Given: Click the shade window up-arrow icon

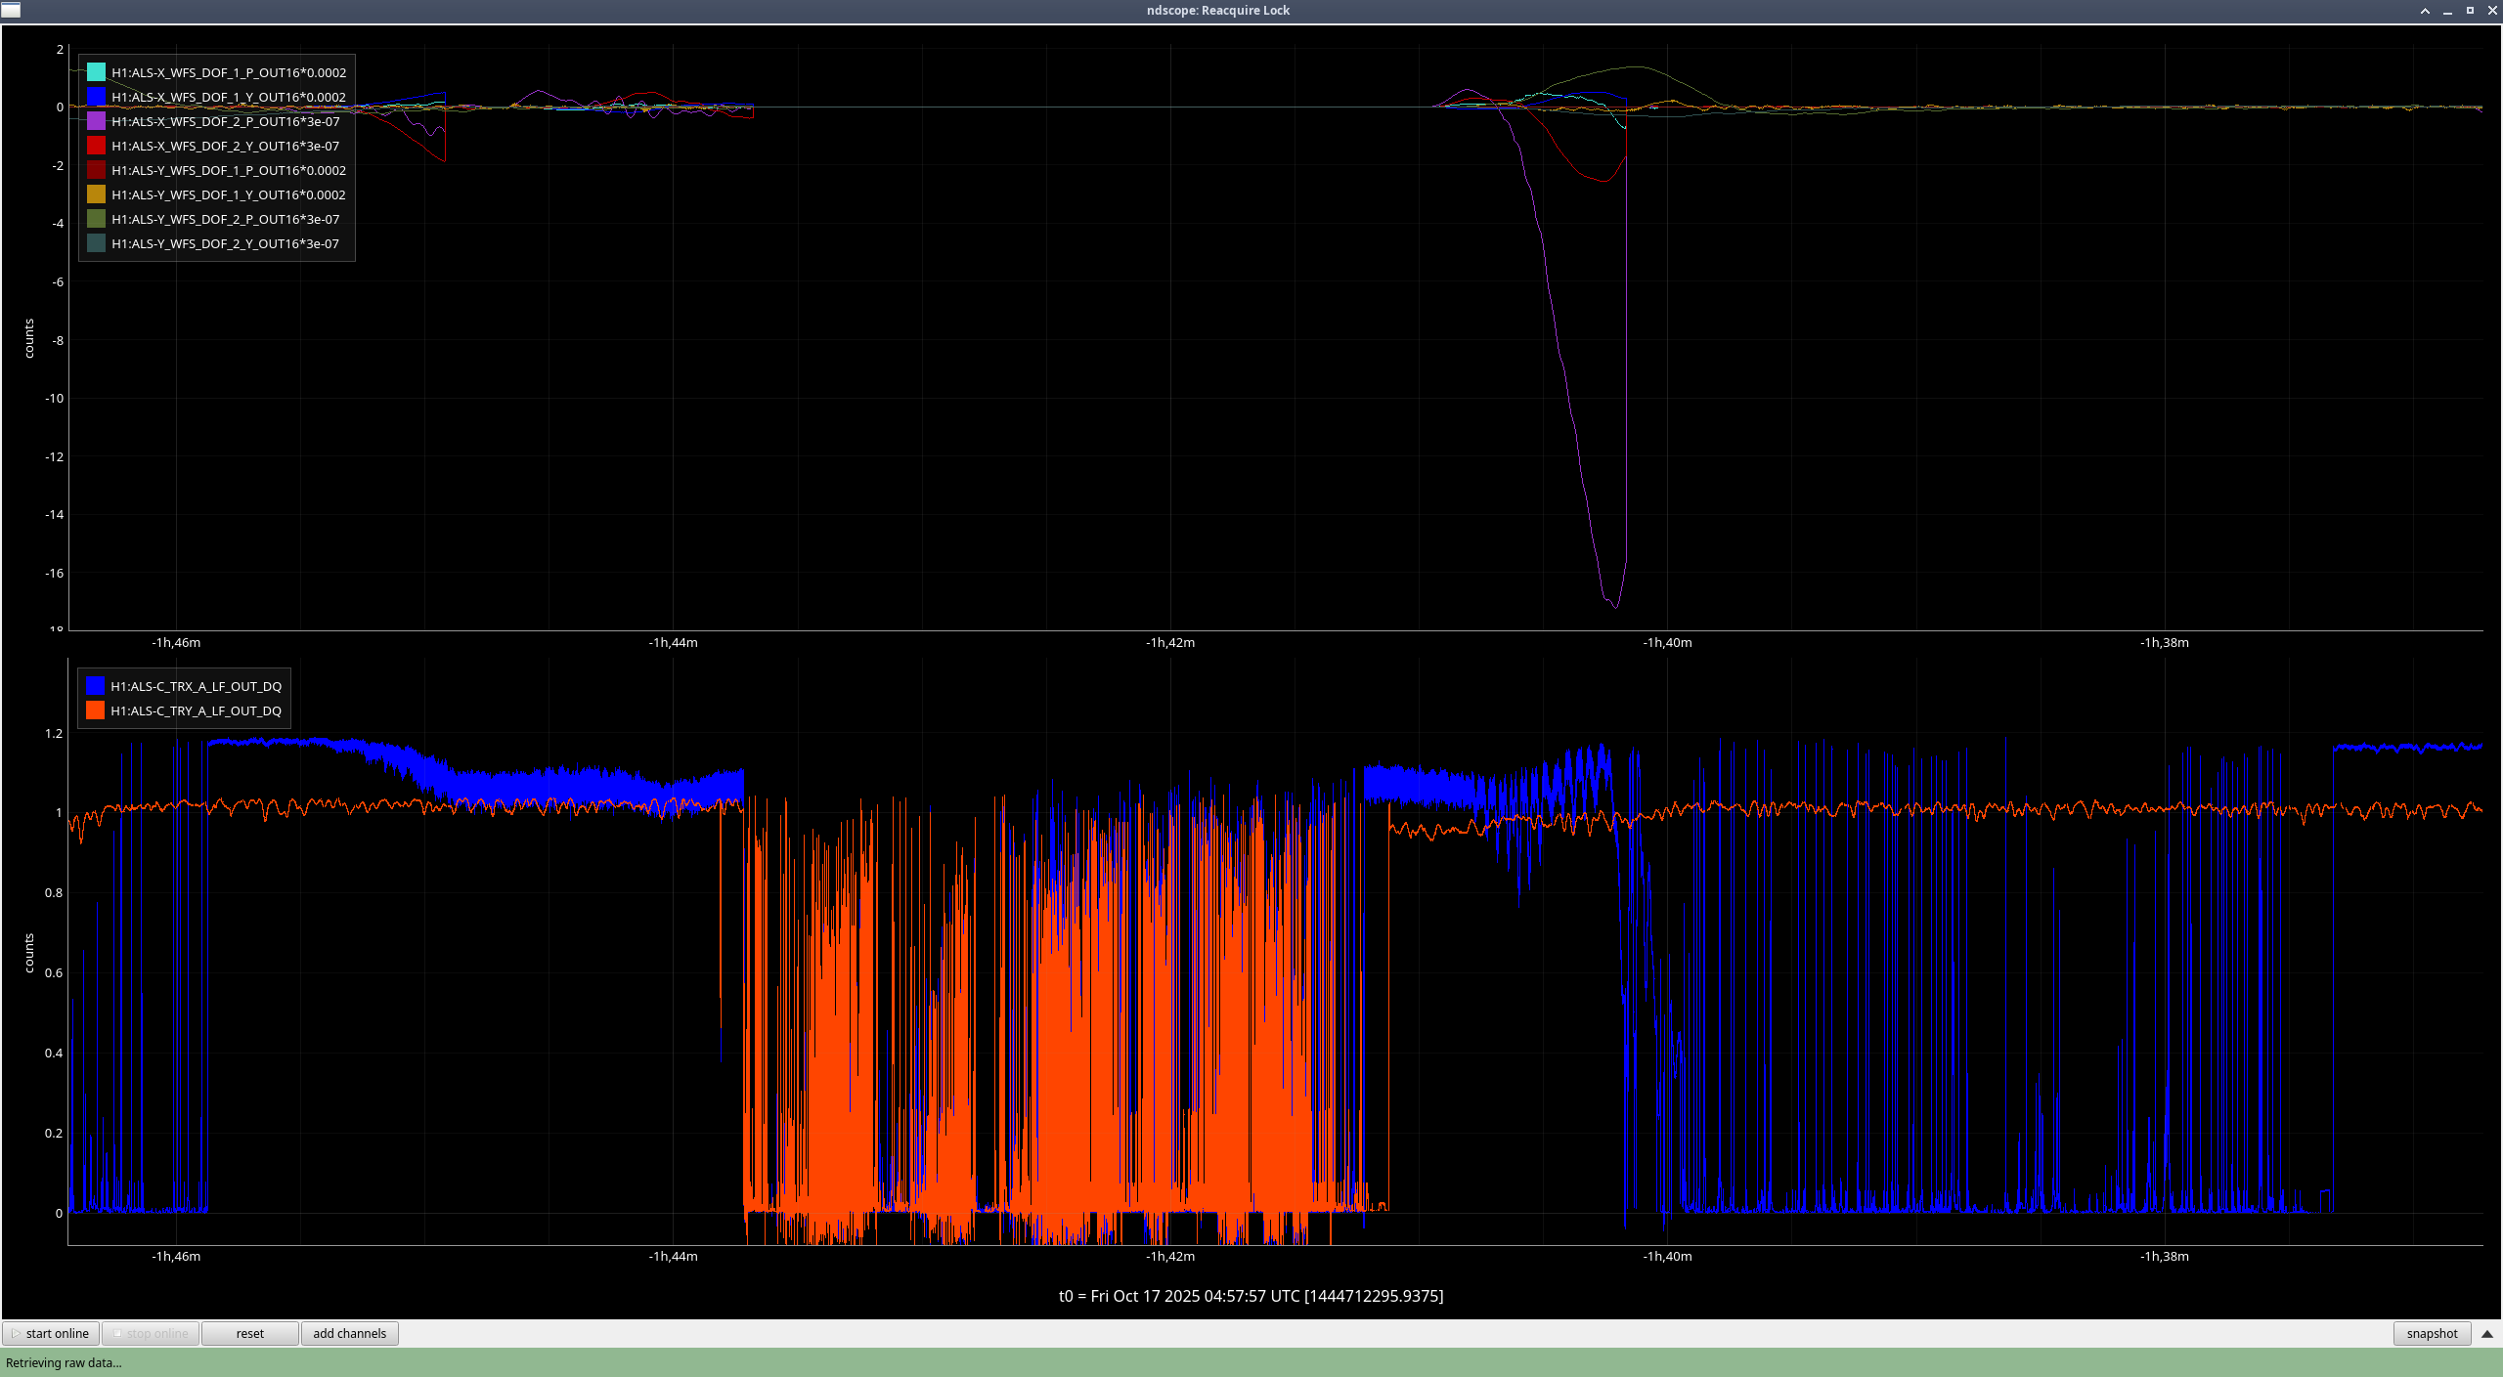Looking at the screenshot, I should tap(2425, 11).
